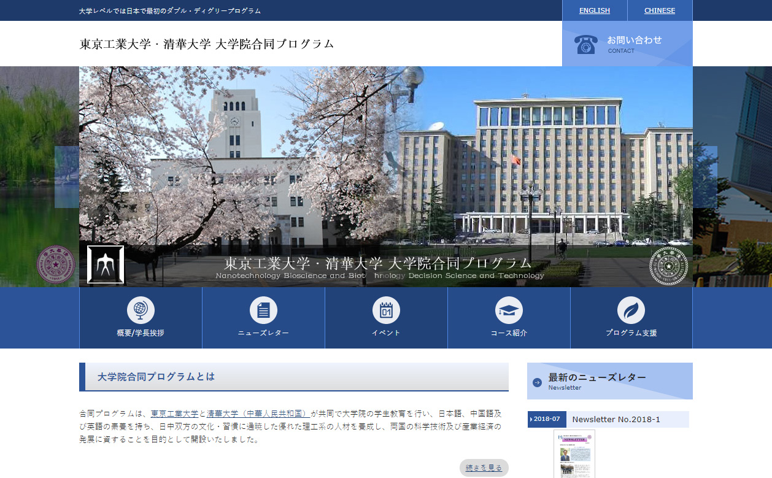Open the プログラム支援 menu item
Screen dimensions: 772x478
631,318
